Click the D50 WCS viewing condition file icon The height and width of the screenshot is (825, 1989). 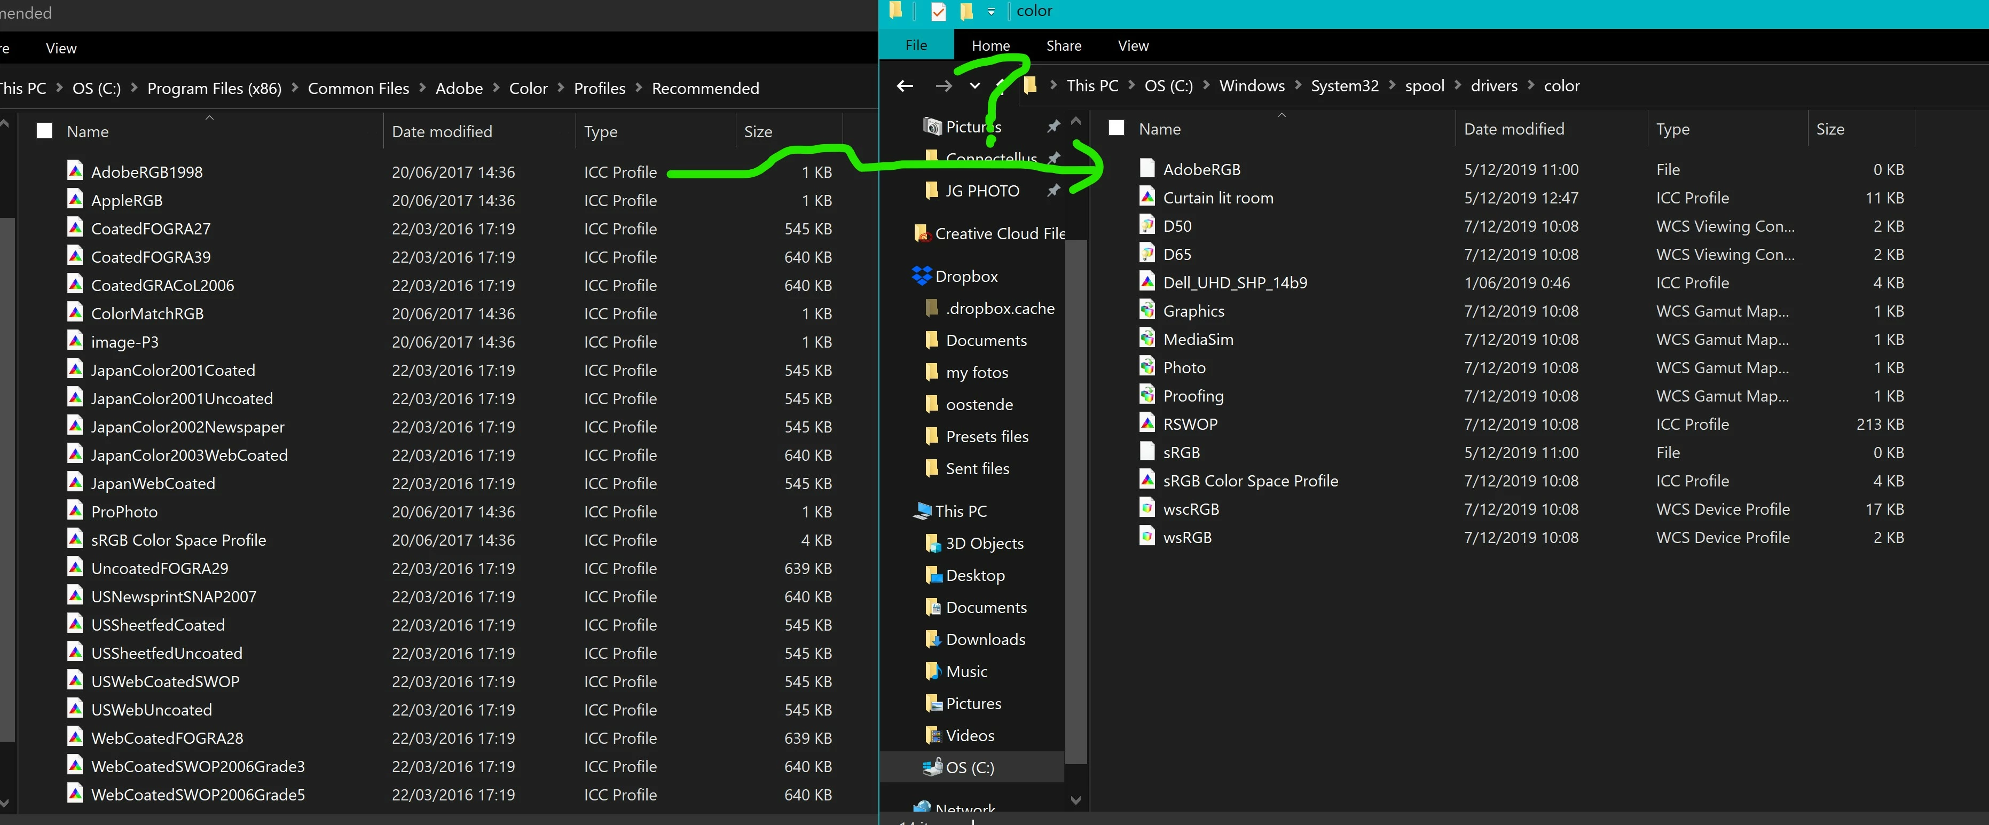(1147, 225)
